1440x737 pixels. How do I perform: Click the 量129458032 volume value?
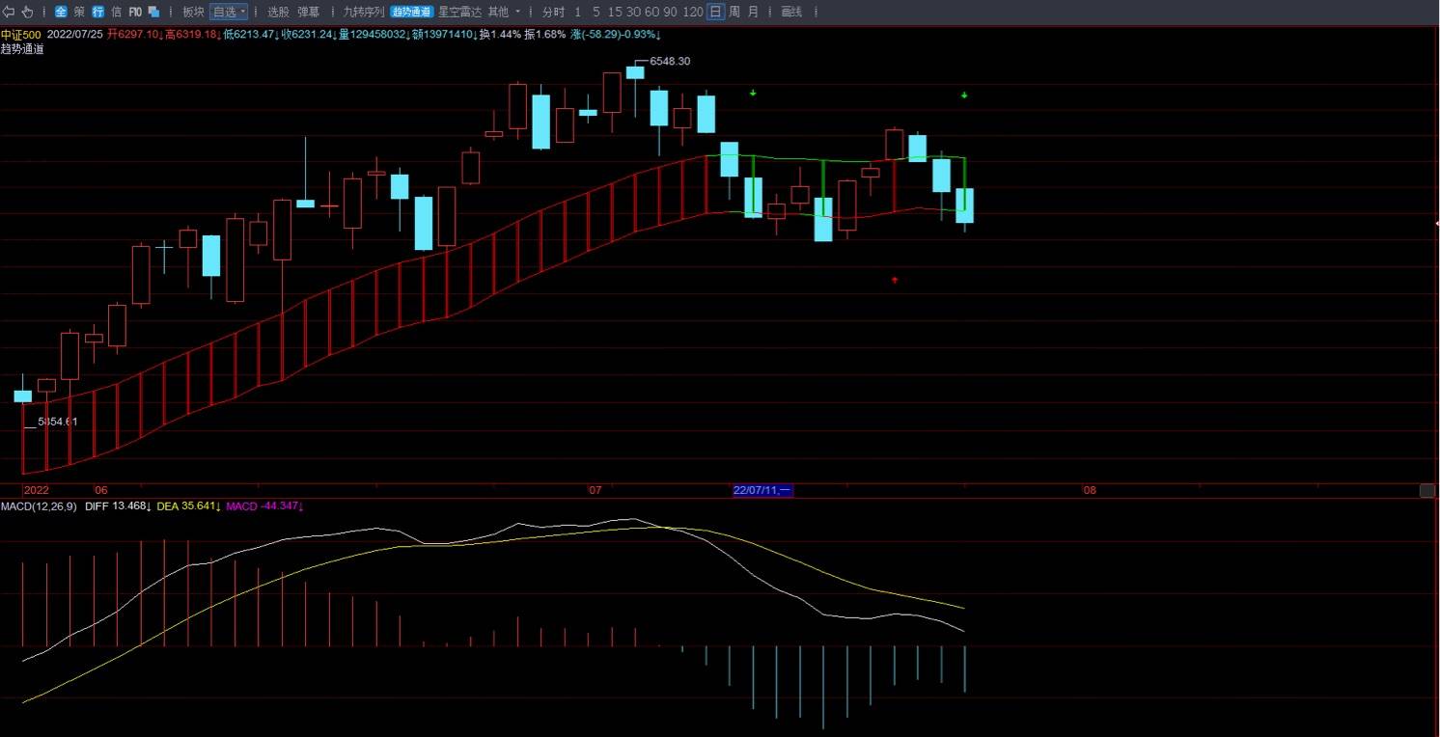374,35
